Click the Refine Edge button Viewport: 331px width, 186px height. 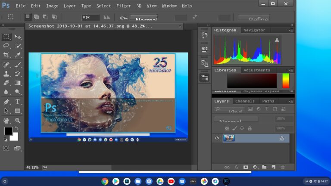click(254, 18)
